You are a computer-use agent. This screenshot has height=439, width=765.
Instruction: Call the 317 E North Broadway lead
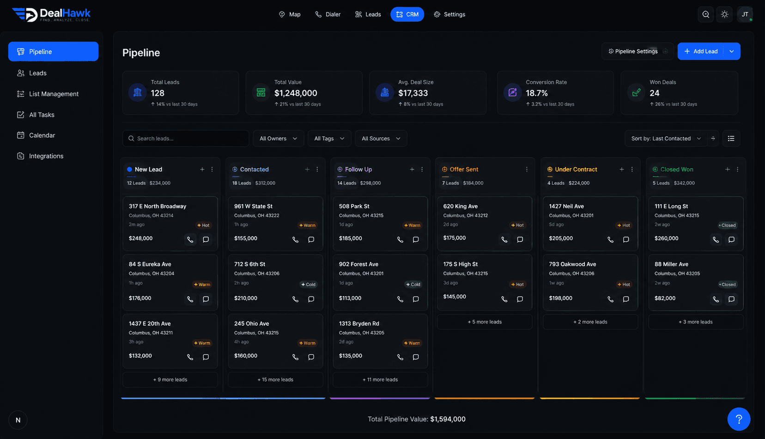[x=190, y=239]
